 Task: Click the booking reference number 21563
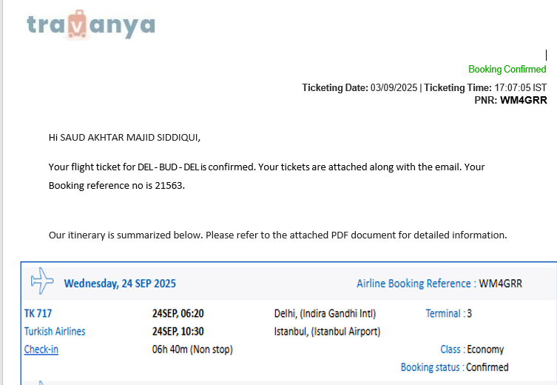169,186
